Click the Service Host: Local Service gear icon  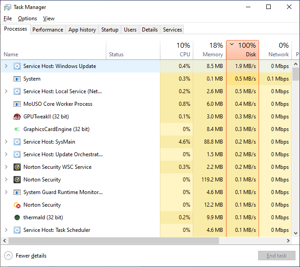coord(17,91)
